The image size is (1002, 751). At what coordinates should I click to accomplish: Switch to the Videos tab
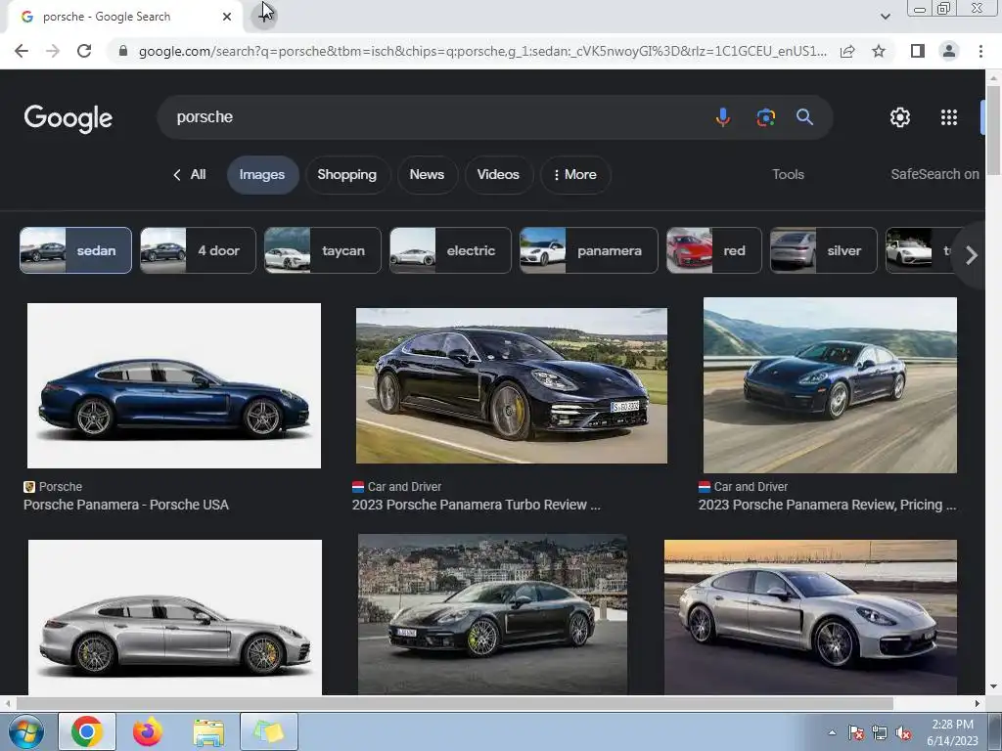coord(498,174)
